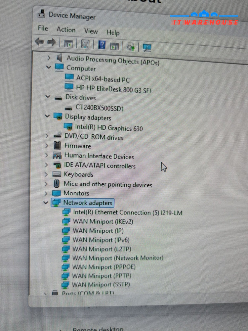
Task: Click the speaker icon beside Audio Processing Objects
Action: pyautogui.click(x=60, y=58)
